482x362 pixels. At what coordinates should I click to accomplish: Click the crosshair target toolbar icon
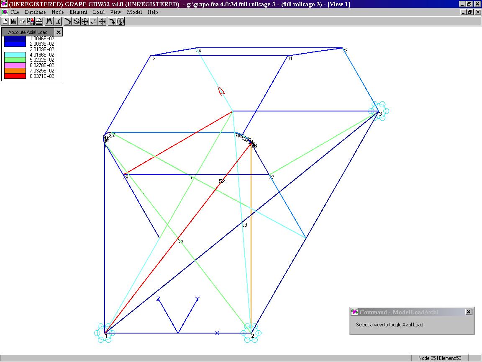pyautogui.click(x=85, y=21)
